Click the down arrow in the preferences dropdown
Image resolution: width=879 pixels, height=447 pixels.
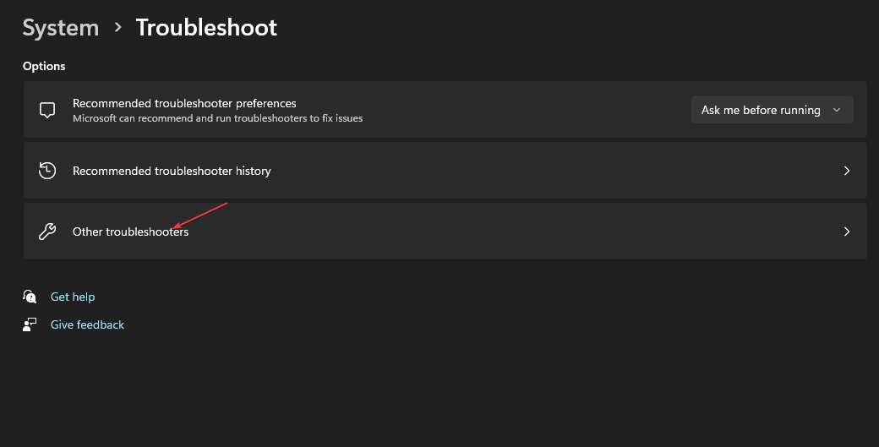point(837,110)
